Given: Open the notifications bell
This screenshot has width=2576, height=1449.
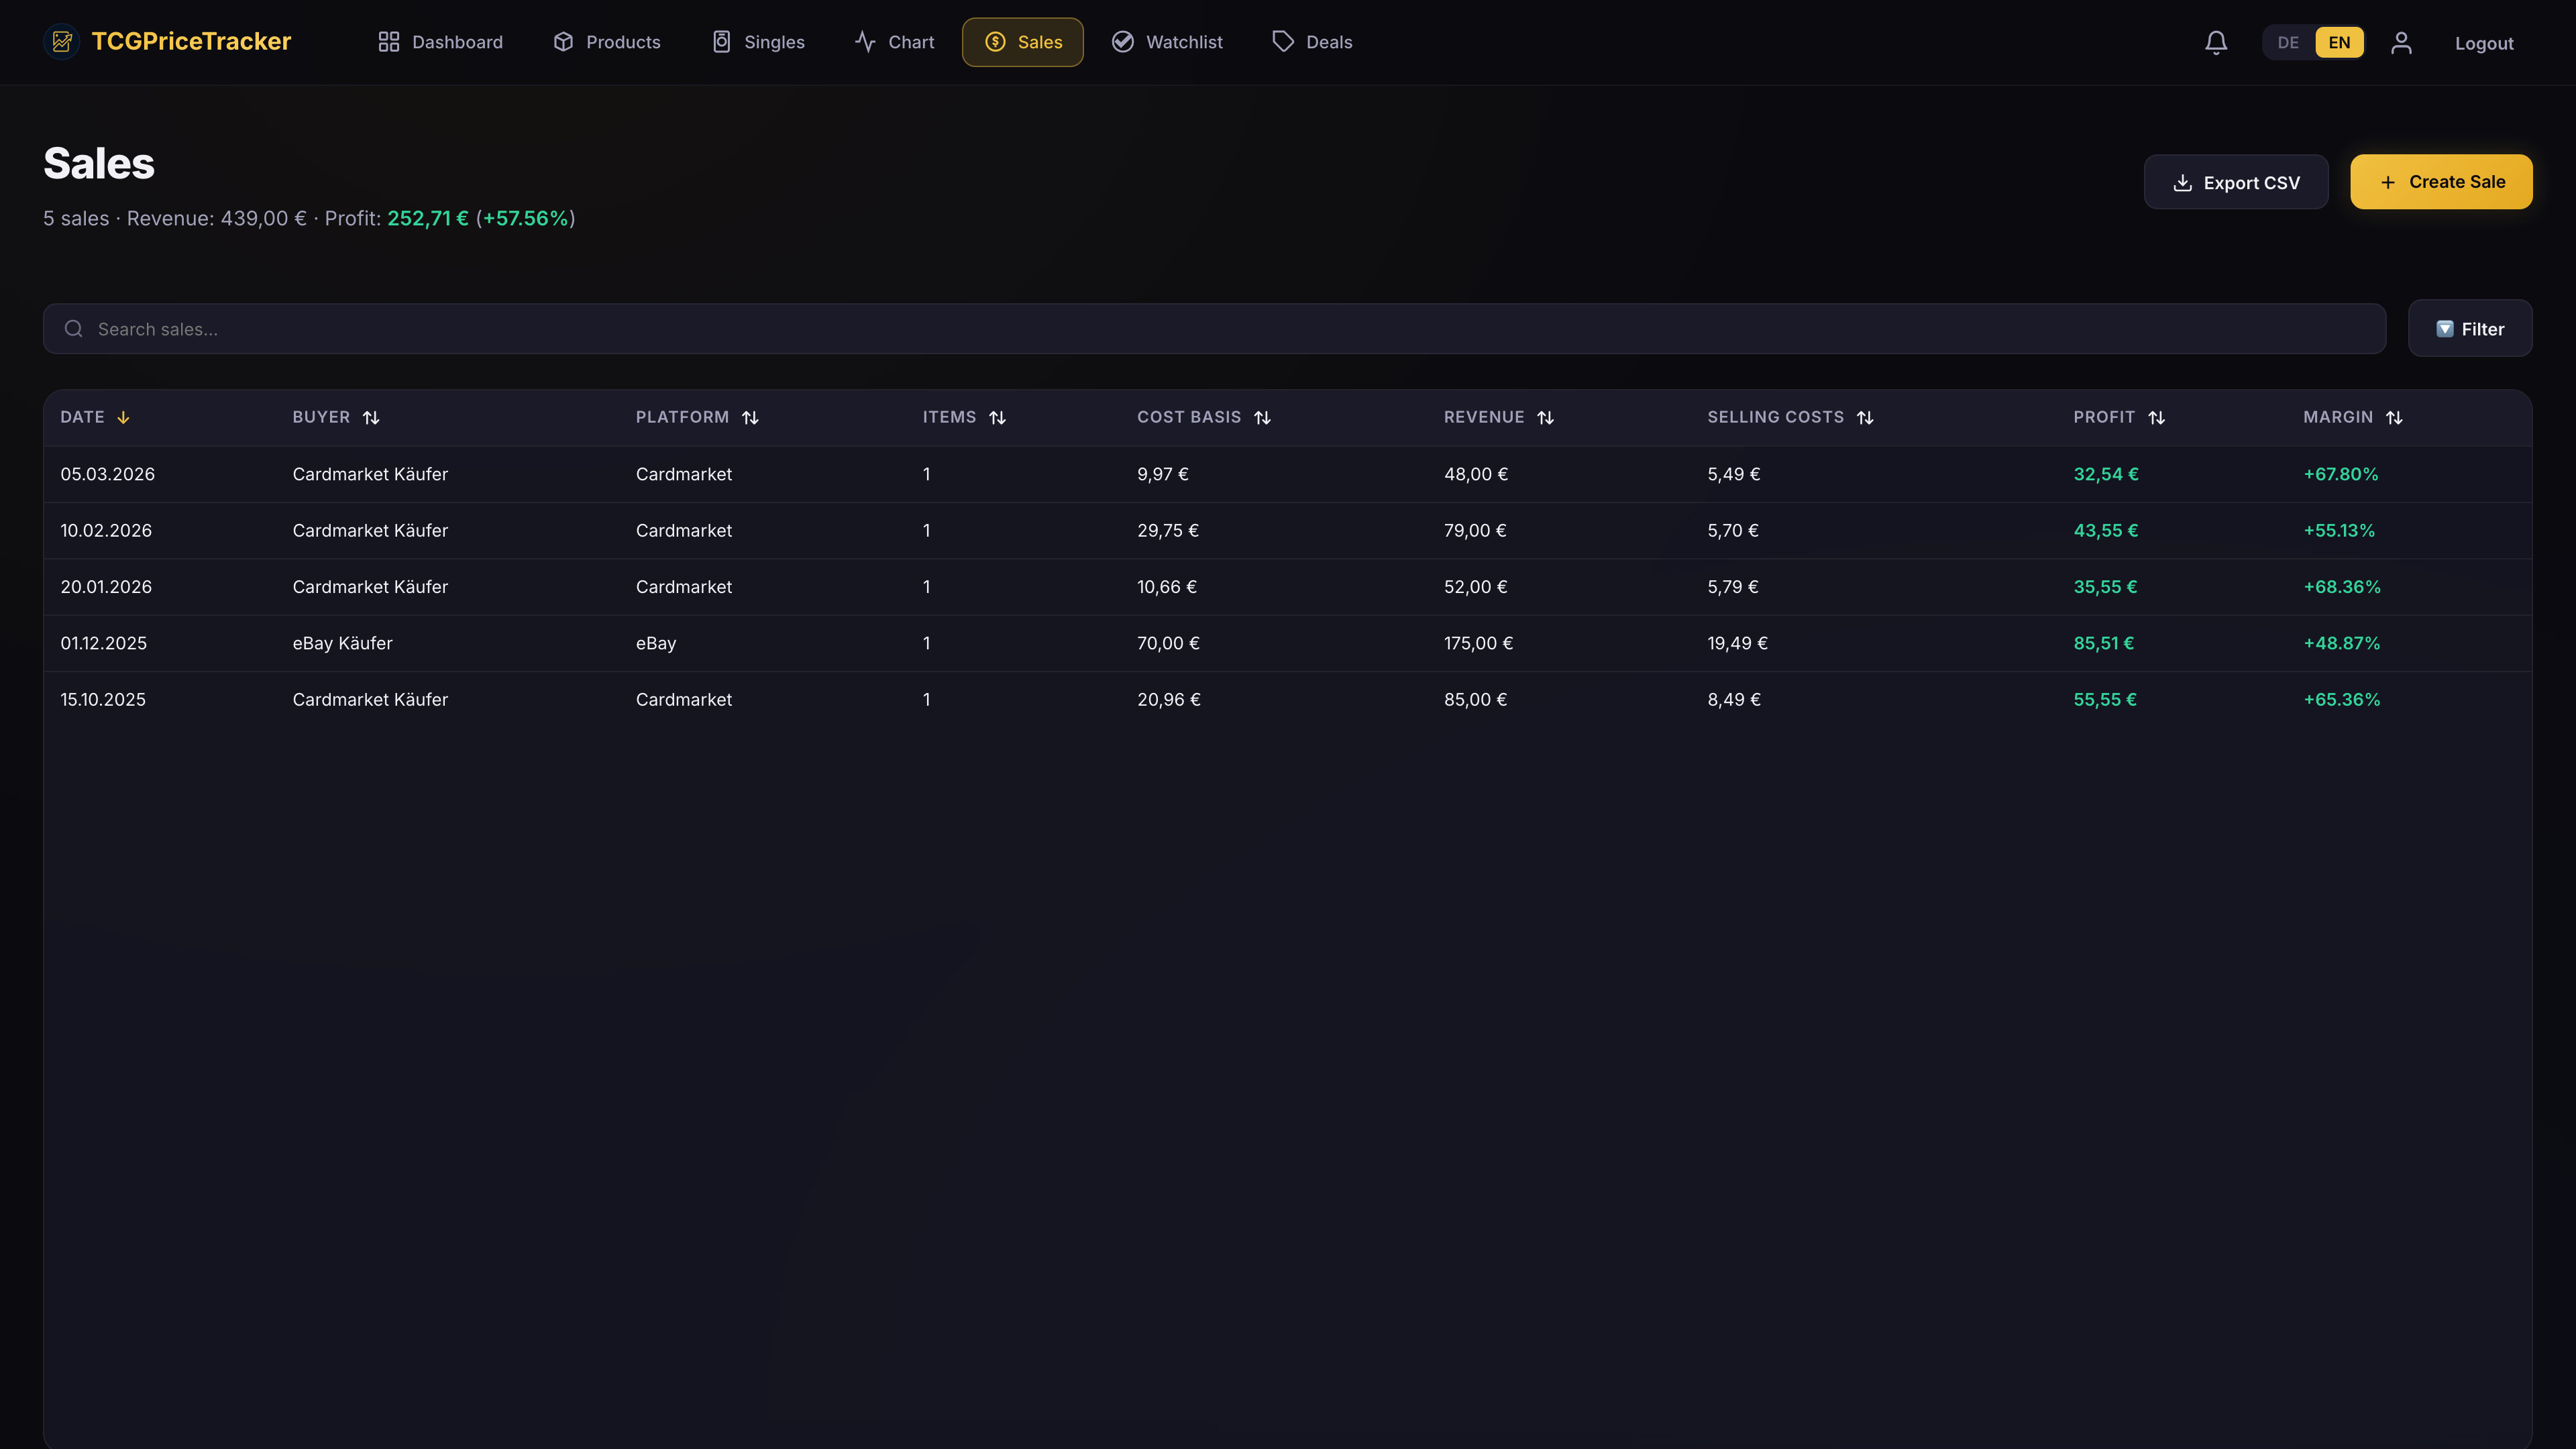Looking at the screenshot, I should point(2216,42).
